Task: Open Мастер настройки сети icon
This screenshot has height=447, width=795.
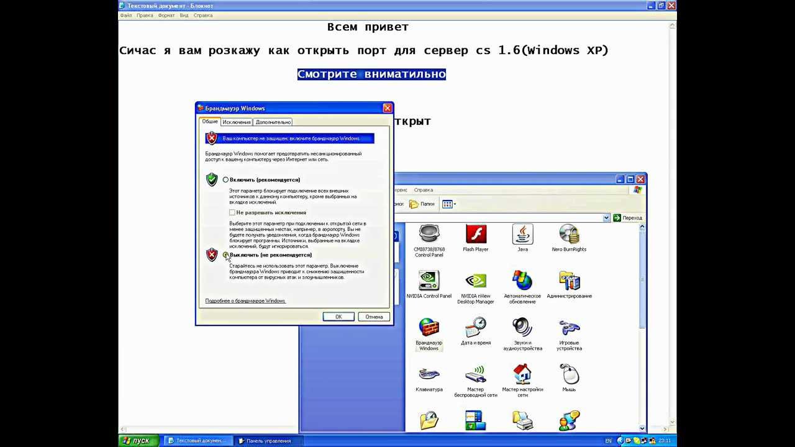Action: point(522,381)
